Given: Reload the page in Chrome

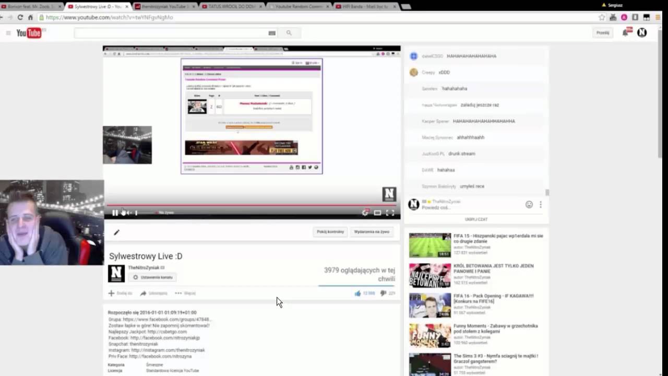Looking at the screenshot, I should [x=20, y=17].
